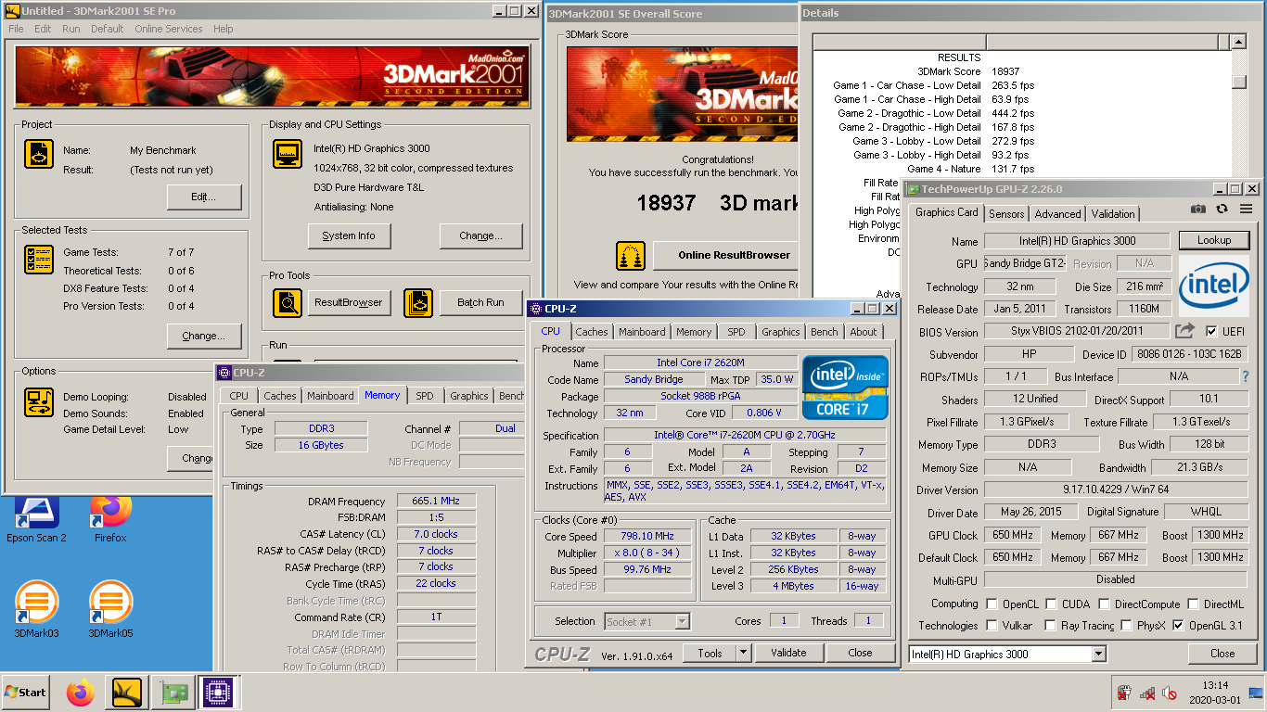
Task: Click the Edit button under Project
Action: pos(204,197)
